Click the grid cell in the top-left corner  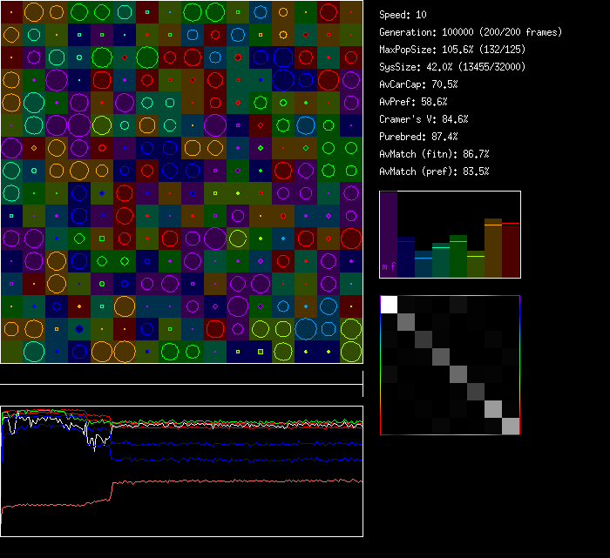[11, 11]
